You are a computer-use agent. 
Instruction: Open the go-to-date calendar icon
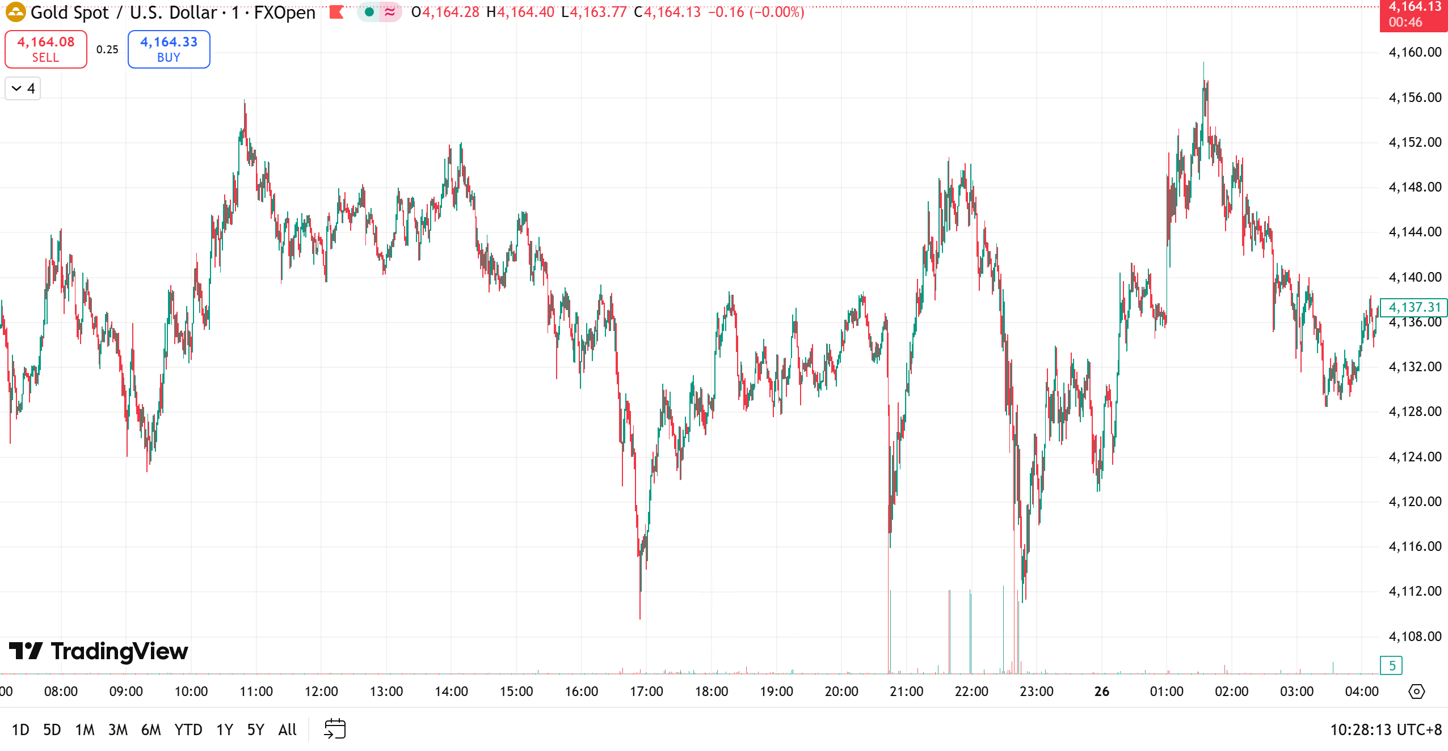[335, 729]
